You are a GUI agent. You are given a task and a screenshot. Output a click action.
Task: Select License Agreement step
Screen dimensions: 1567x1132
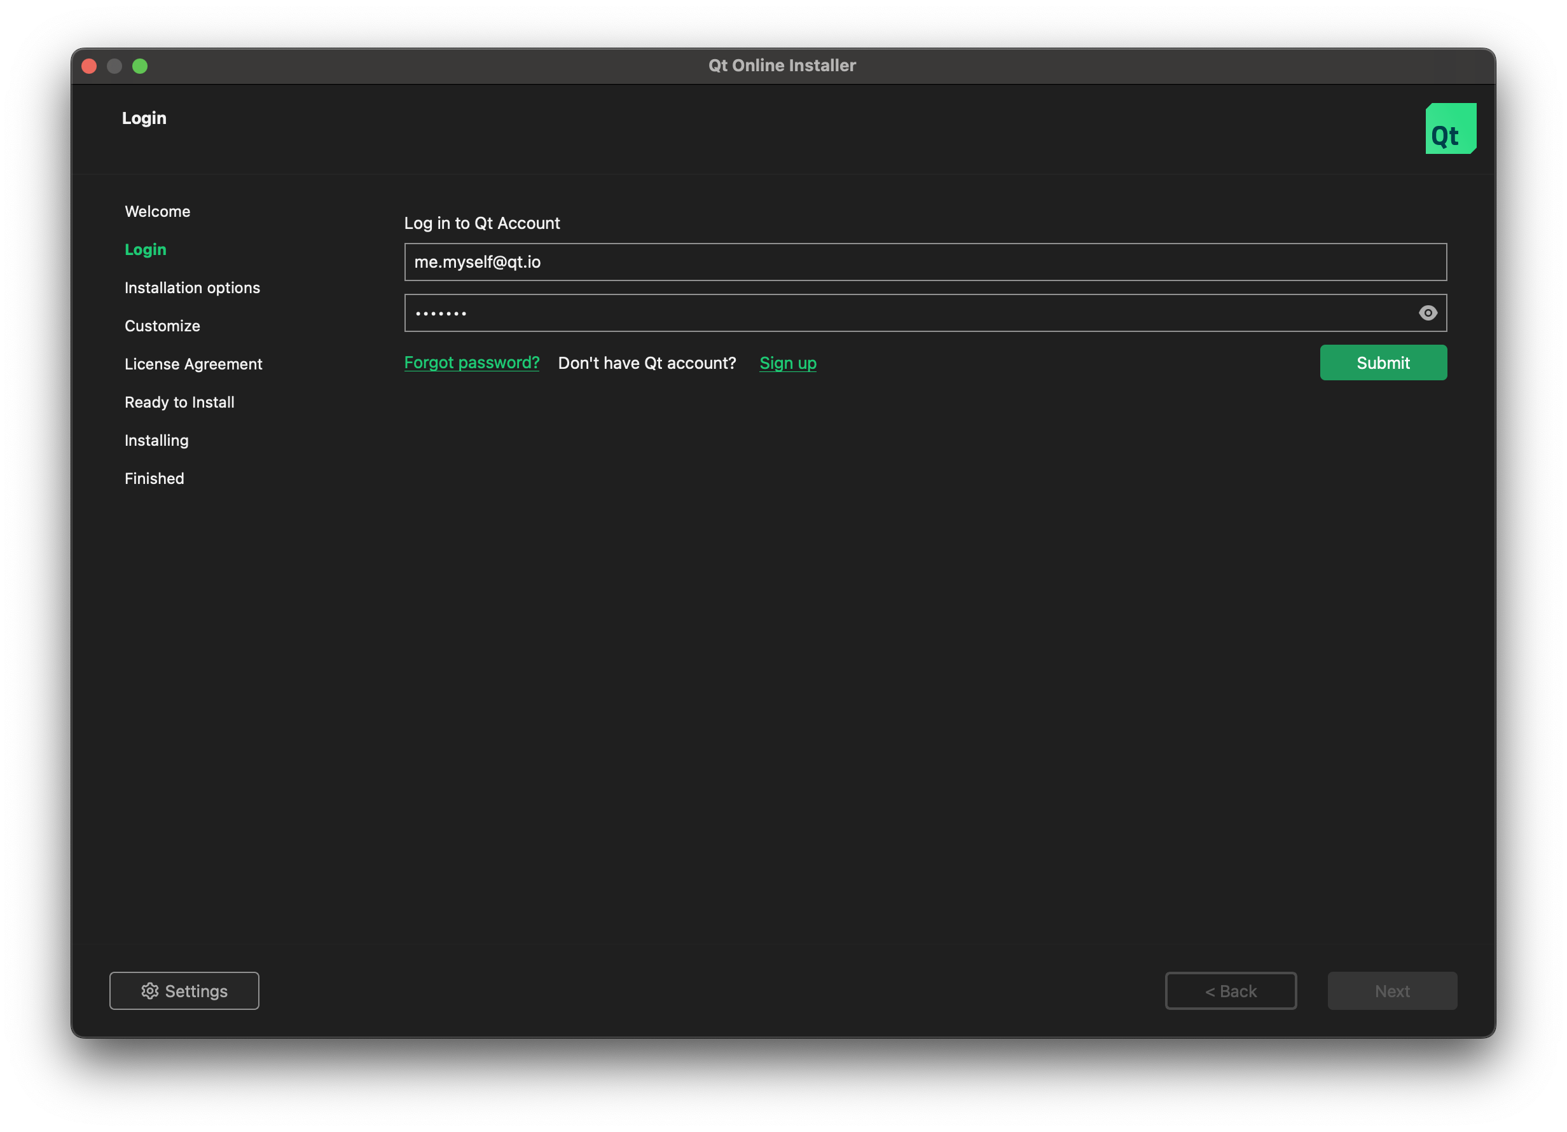[x=193, y=364]
